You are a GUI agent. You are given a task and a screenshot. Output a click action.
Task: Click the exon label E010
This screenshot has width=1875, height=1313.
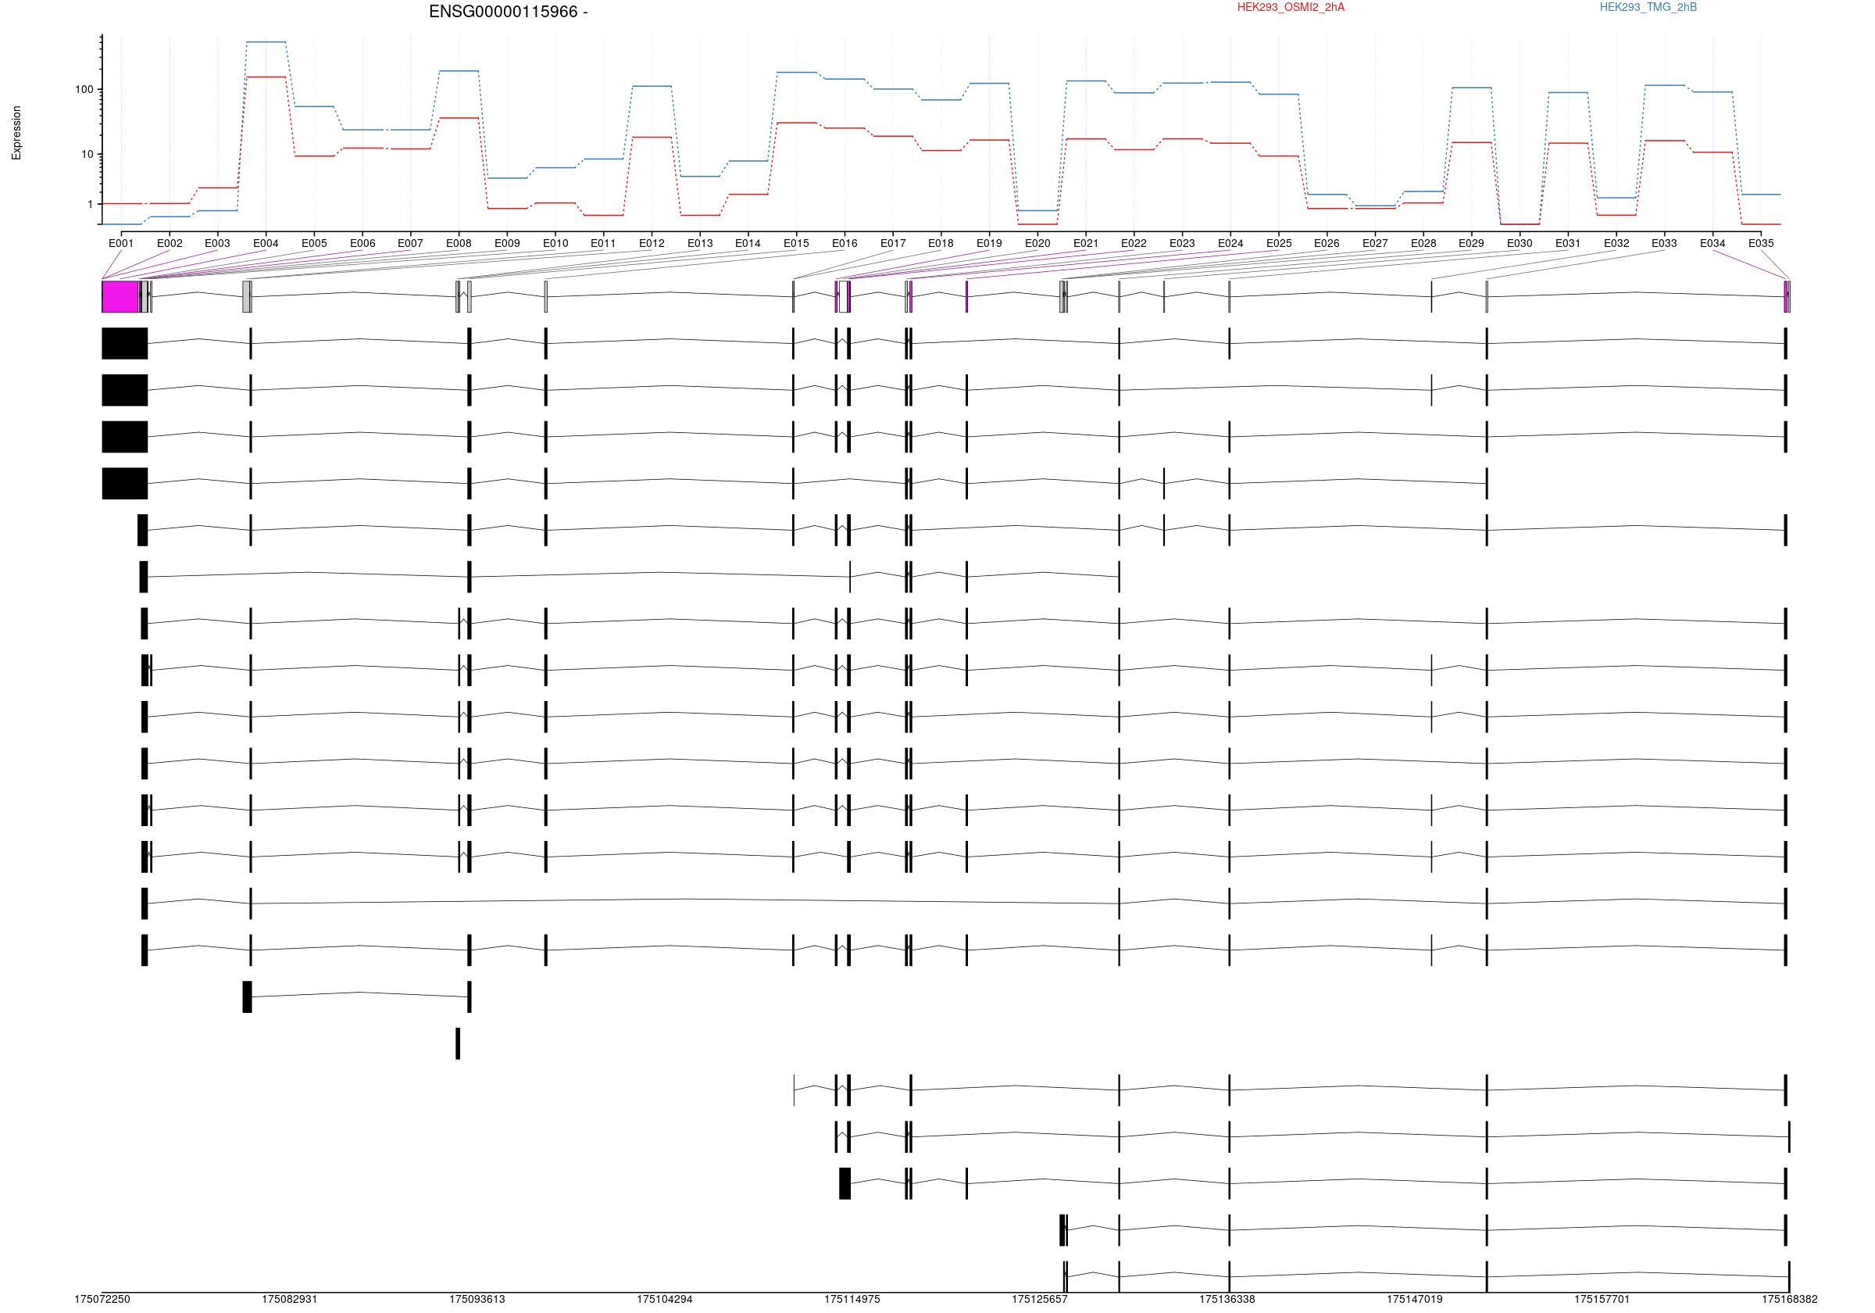[x=555, y=244]
